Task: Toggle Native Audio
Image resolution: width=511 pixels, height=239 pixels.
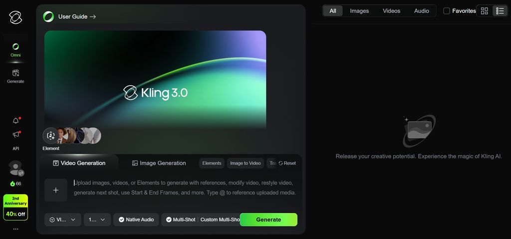Action: [136, 220]
